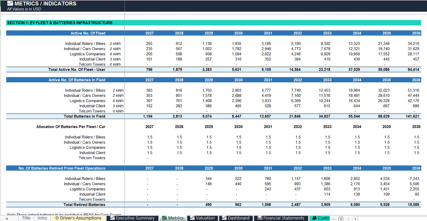Select the Logistics Companies 9 kWh fleet cell
Image resolution: width=427 pixels, height=221 pixels.
coord(115,54)
